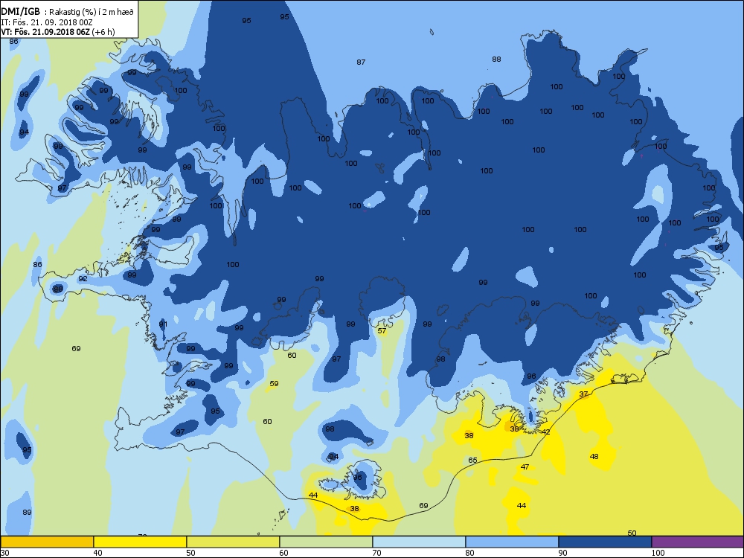
Task: Click the map title 'DMI/IGB : Rakastig (%) í 2 m hæð'
Action: pyautogui.click(x=67, y=12)
